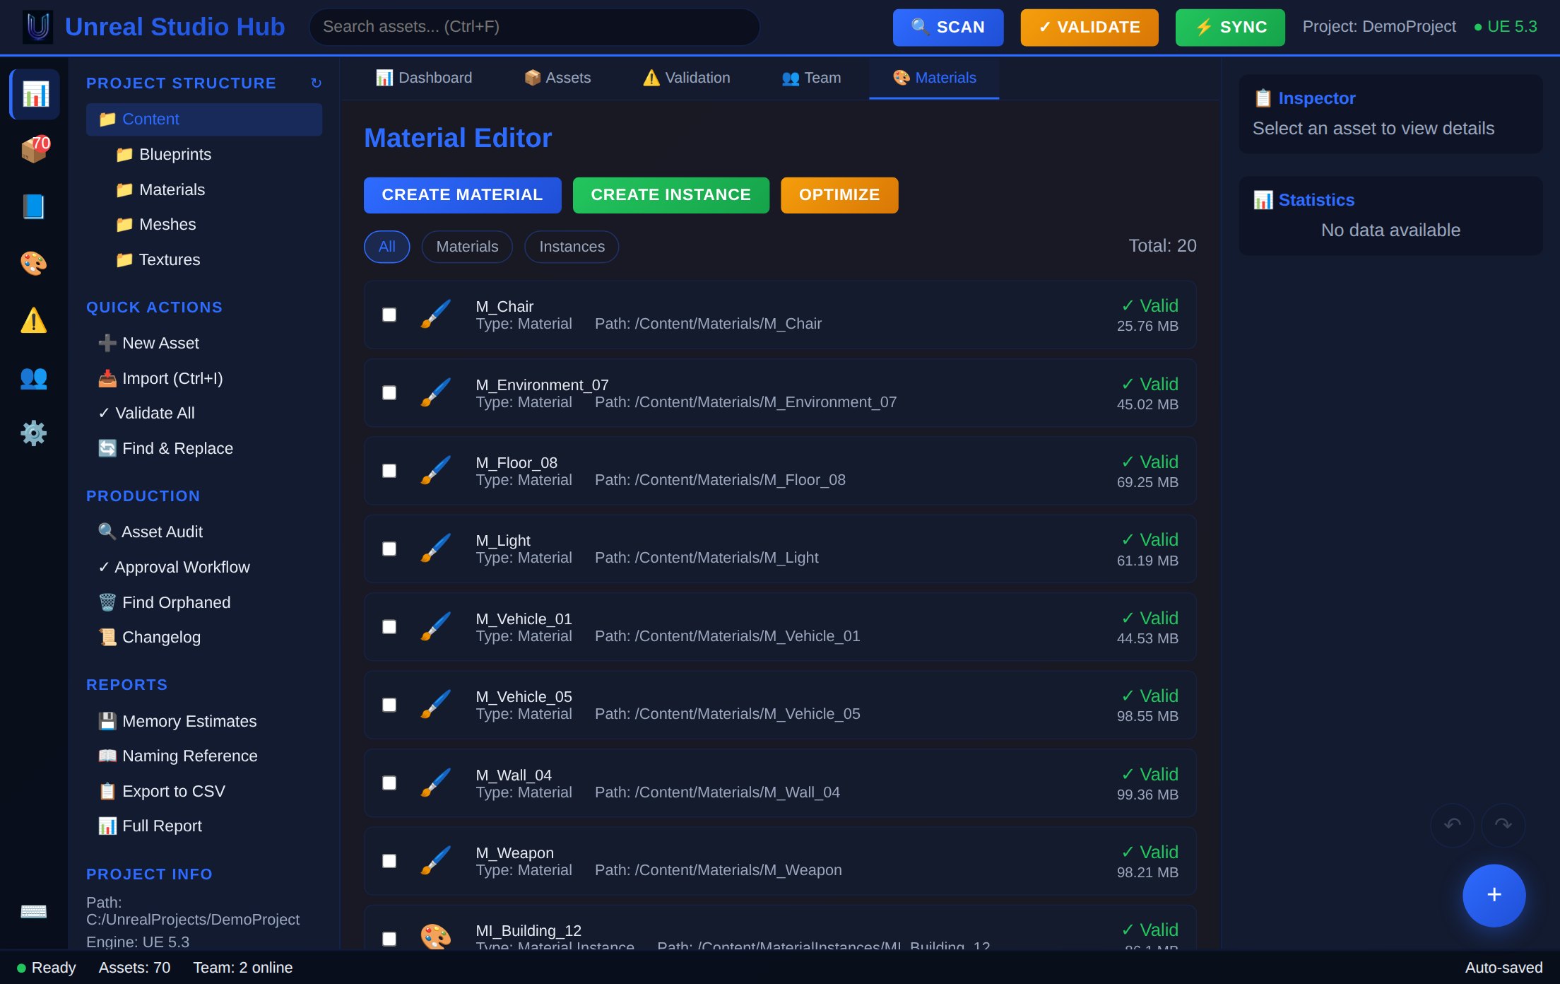Click the Unreal Studio Hub logo icon
The height and width of the screenshot is (984, 1560).
(x=37, y=27)
